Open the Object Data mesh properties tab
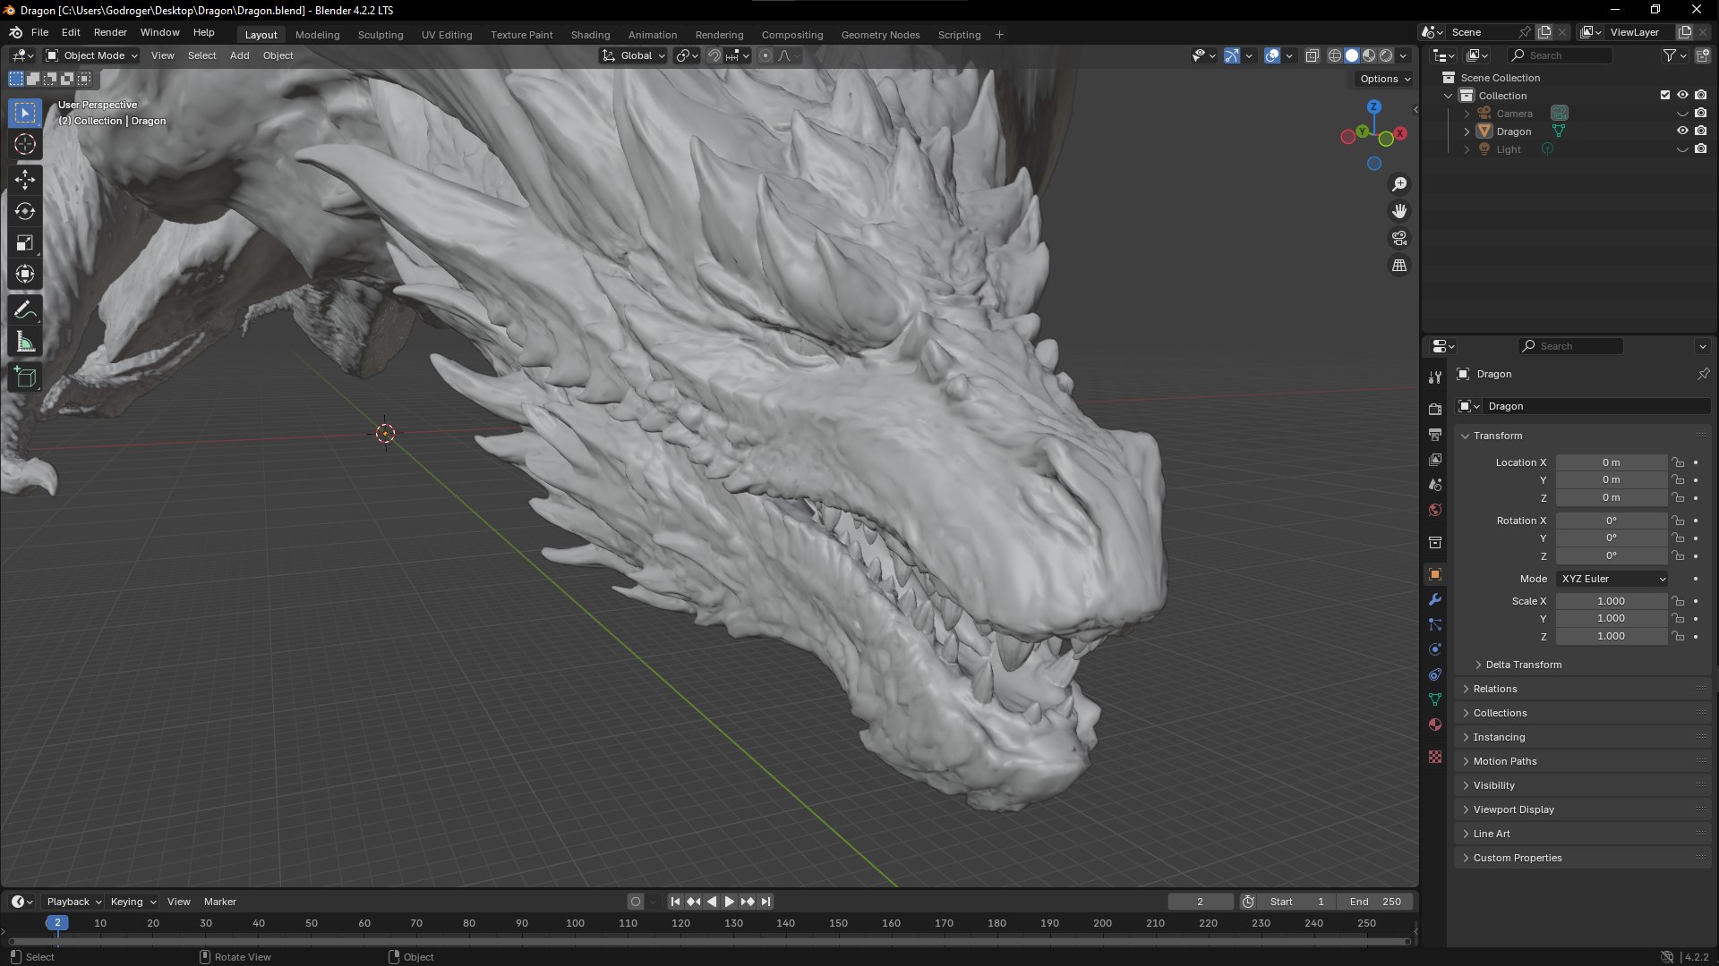This screenshot has height=966, width=1719. coord(1435,699)
